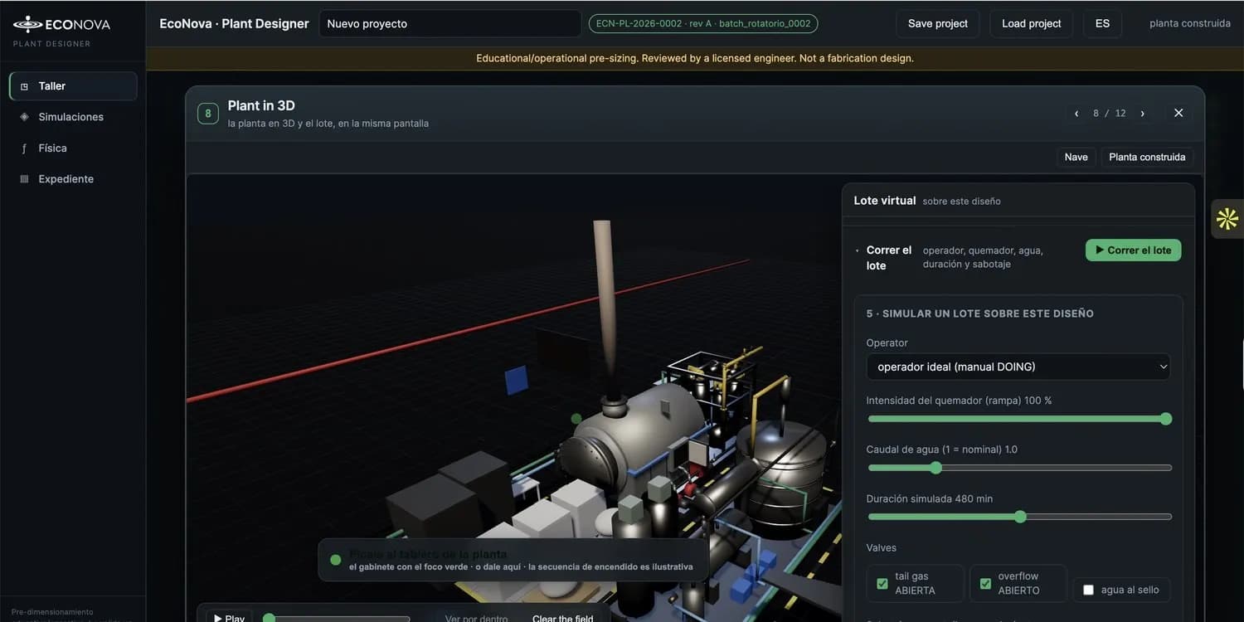Open the Física sidebar icon
Image resolution: width=1244 pixels, height=622 pixels.
[x=24, y=148]
